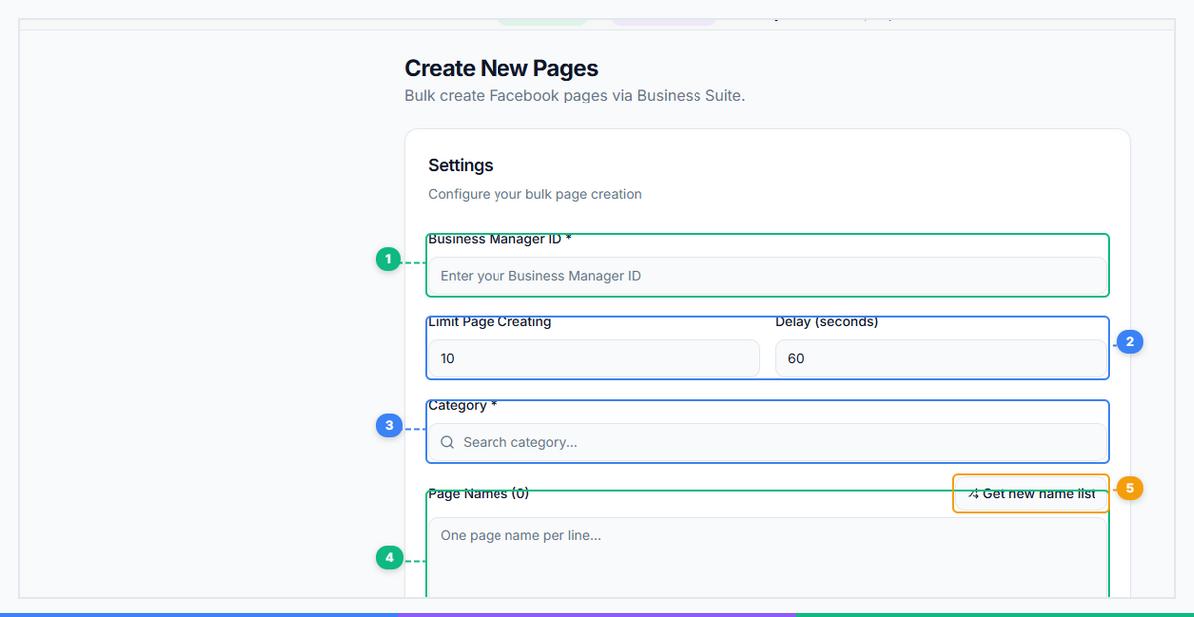Click the magnifier icon in the category search
The image size is (1194, 617).
tap(448, 442)
